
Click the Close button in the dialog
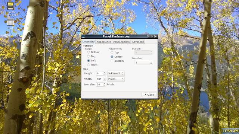coord(149,95)
